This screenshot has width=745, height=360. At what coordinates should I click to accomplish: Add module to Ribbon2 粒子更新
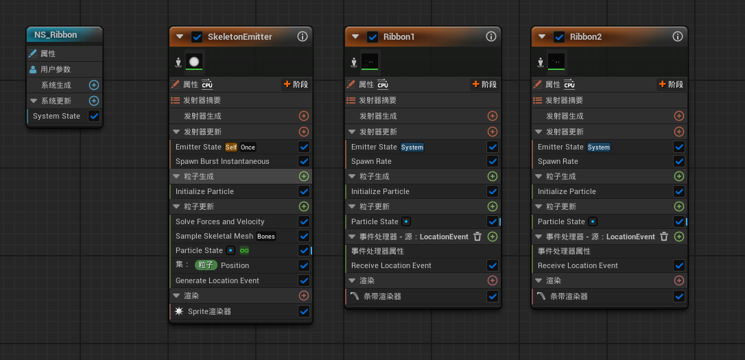679,206
